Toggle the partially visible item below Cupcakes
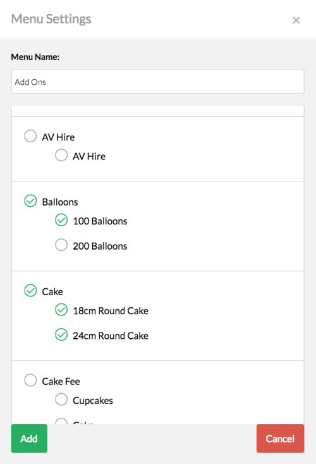The height and width of the screenshot is (464, 316). tap(61, 421)
